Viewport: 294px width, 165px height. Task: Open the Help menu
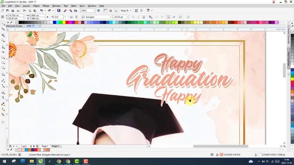(102, 6)
